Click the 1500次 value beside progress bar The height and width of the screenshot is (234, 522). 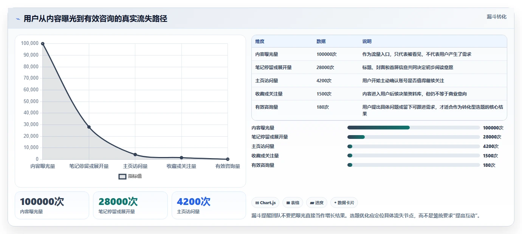pyautogui.click(x=491, y=156)
